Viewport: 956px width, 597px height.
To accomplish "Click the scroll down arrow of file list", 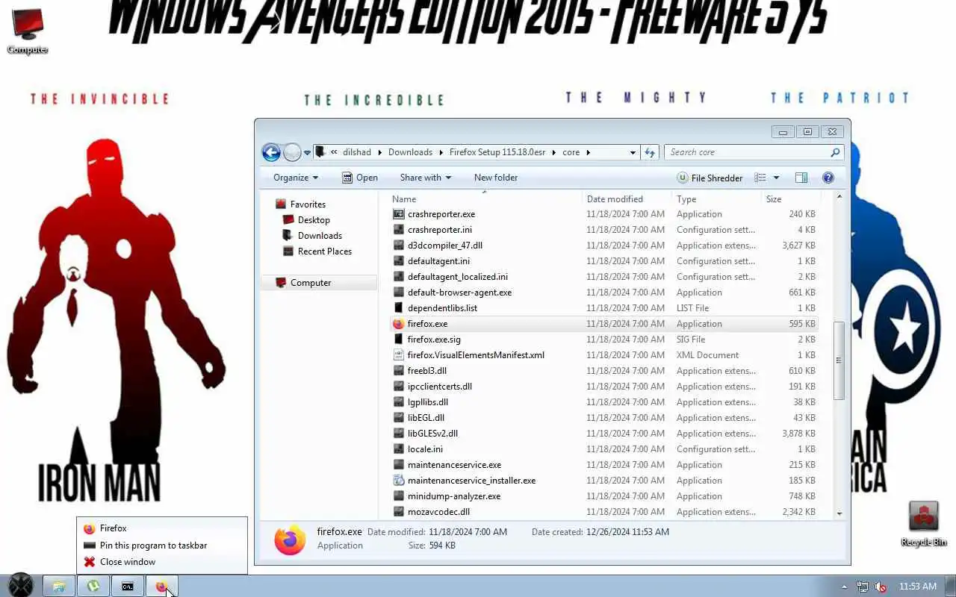I will click(839, 513).
